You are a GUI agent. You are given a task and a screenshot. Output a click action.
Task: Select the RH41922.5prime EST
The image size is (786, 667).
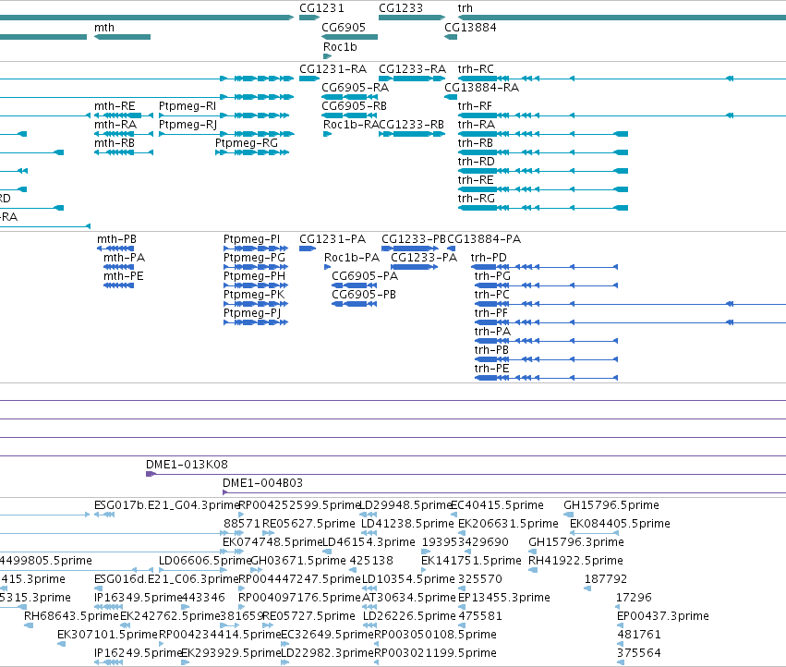575,561
